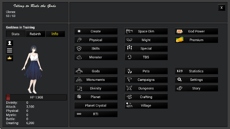Click the character portrait icon
The width and height of the screenshot is (230, 129).
point(10,43)
